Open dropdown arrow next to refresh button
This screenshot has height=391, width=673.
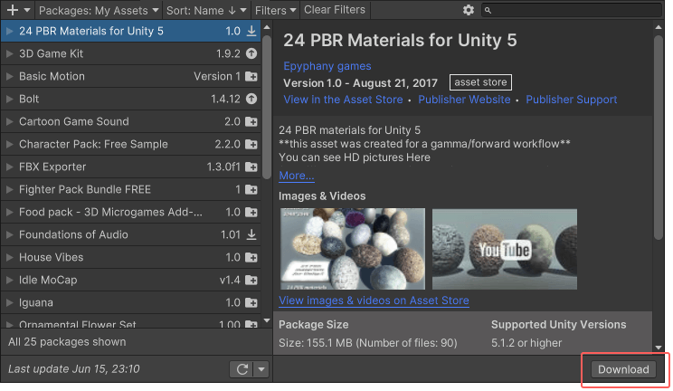click(261, 369)
